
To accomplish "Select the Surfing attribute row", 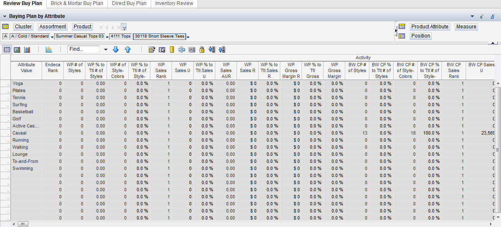I will (26, 105).
